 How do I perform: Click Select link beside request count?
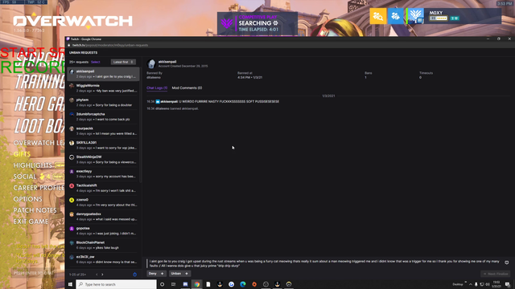tap(96, 62)
